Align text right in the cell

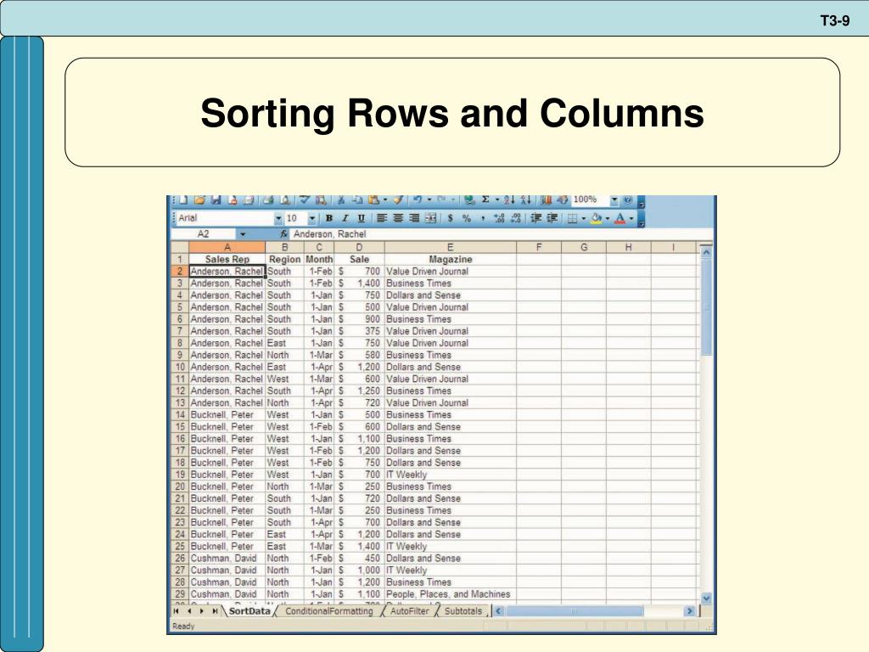pos(414,218)
